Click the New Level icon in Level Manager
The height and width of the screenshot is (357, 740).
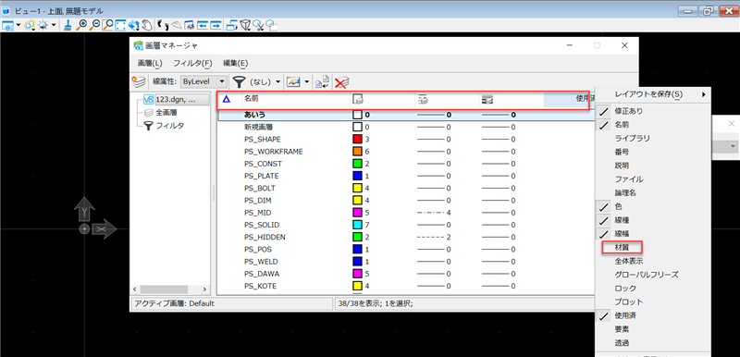pyautogui.click(x=138, y=82)
